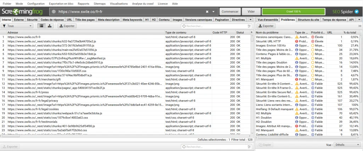Sort by % du total column header
The height and width of the screenshot is (151, 363).
[351, 32]
